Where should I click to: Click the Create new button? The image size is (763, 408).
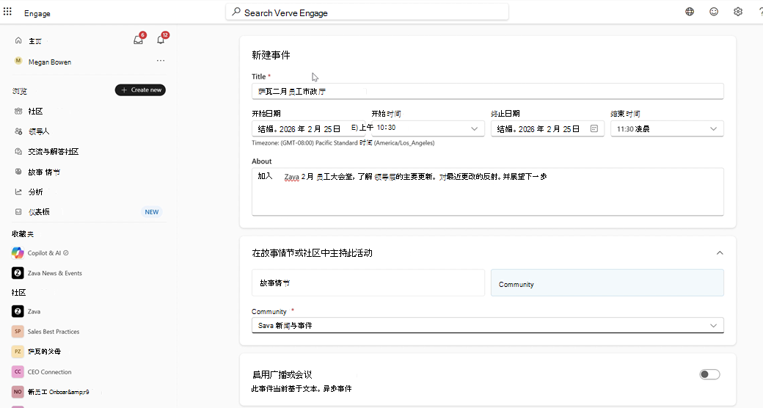pos(140,90)
